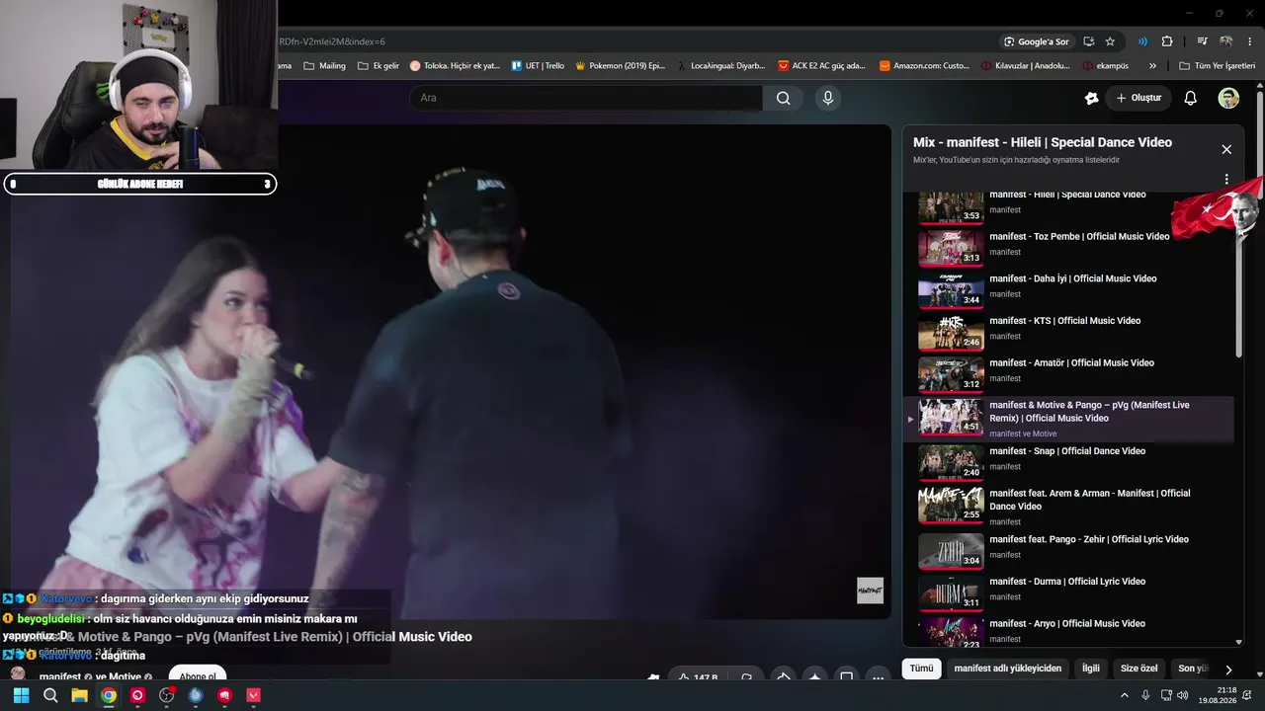
Task: Bookmark this page with the star icon
Action: [1110, 41]
